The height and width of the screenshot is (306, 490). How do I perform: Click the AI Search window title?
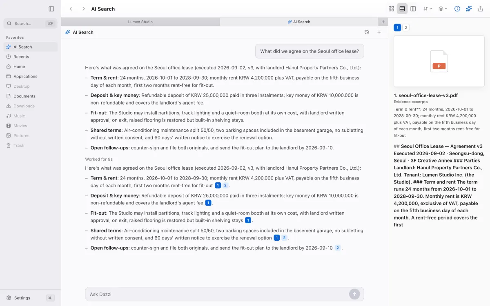pos(103,9)
